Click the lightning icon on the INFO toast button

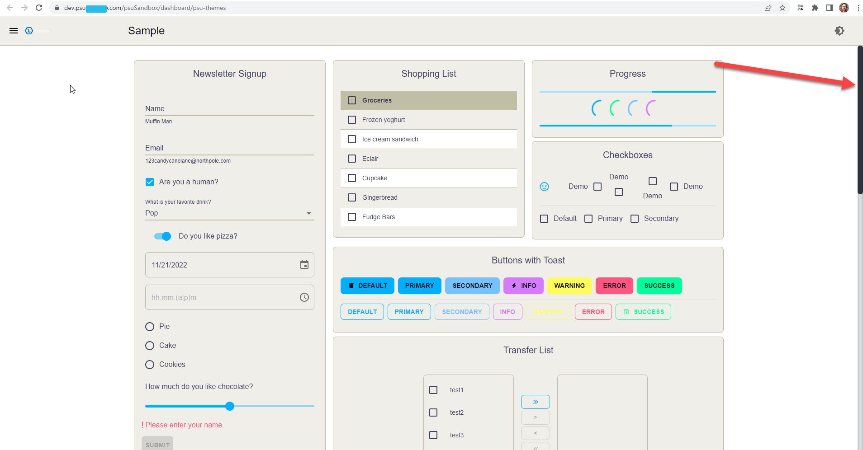(x=513, y=286)
